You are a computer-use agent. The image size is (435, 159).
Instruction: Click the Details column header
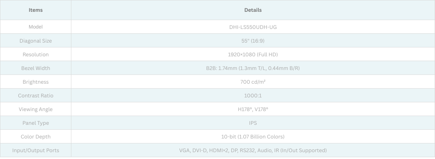(x=253, y=10)
